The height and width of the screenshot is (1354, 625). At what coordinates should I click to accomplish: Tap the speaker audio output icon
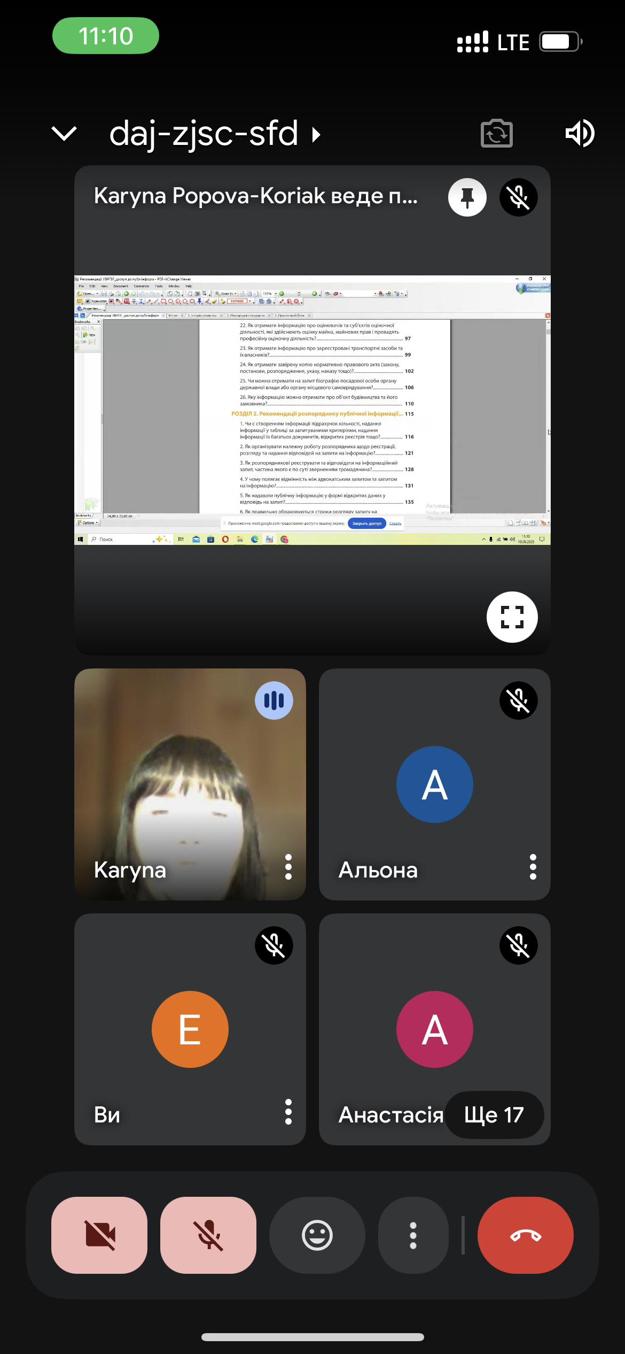point(580,134)
